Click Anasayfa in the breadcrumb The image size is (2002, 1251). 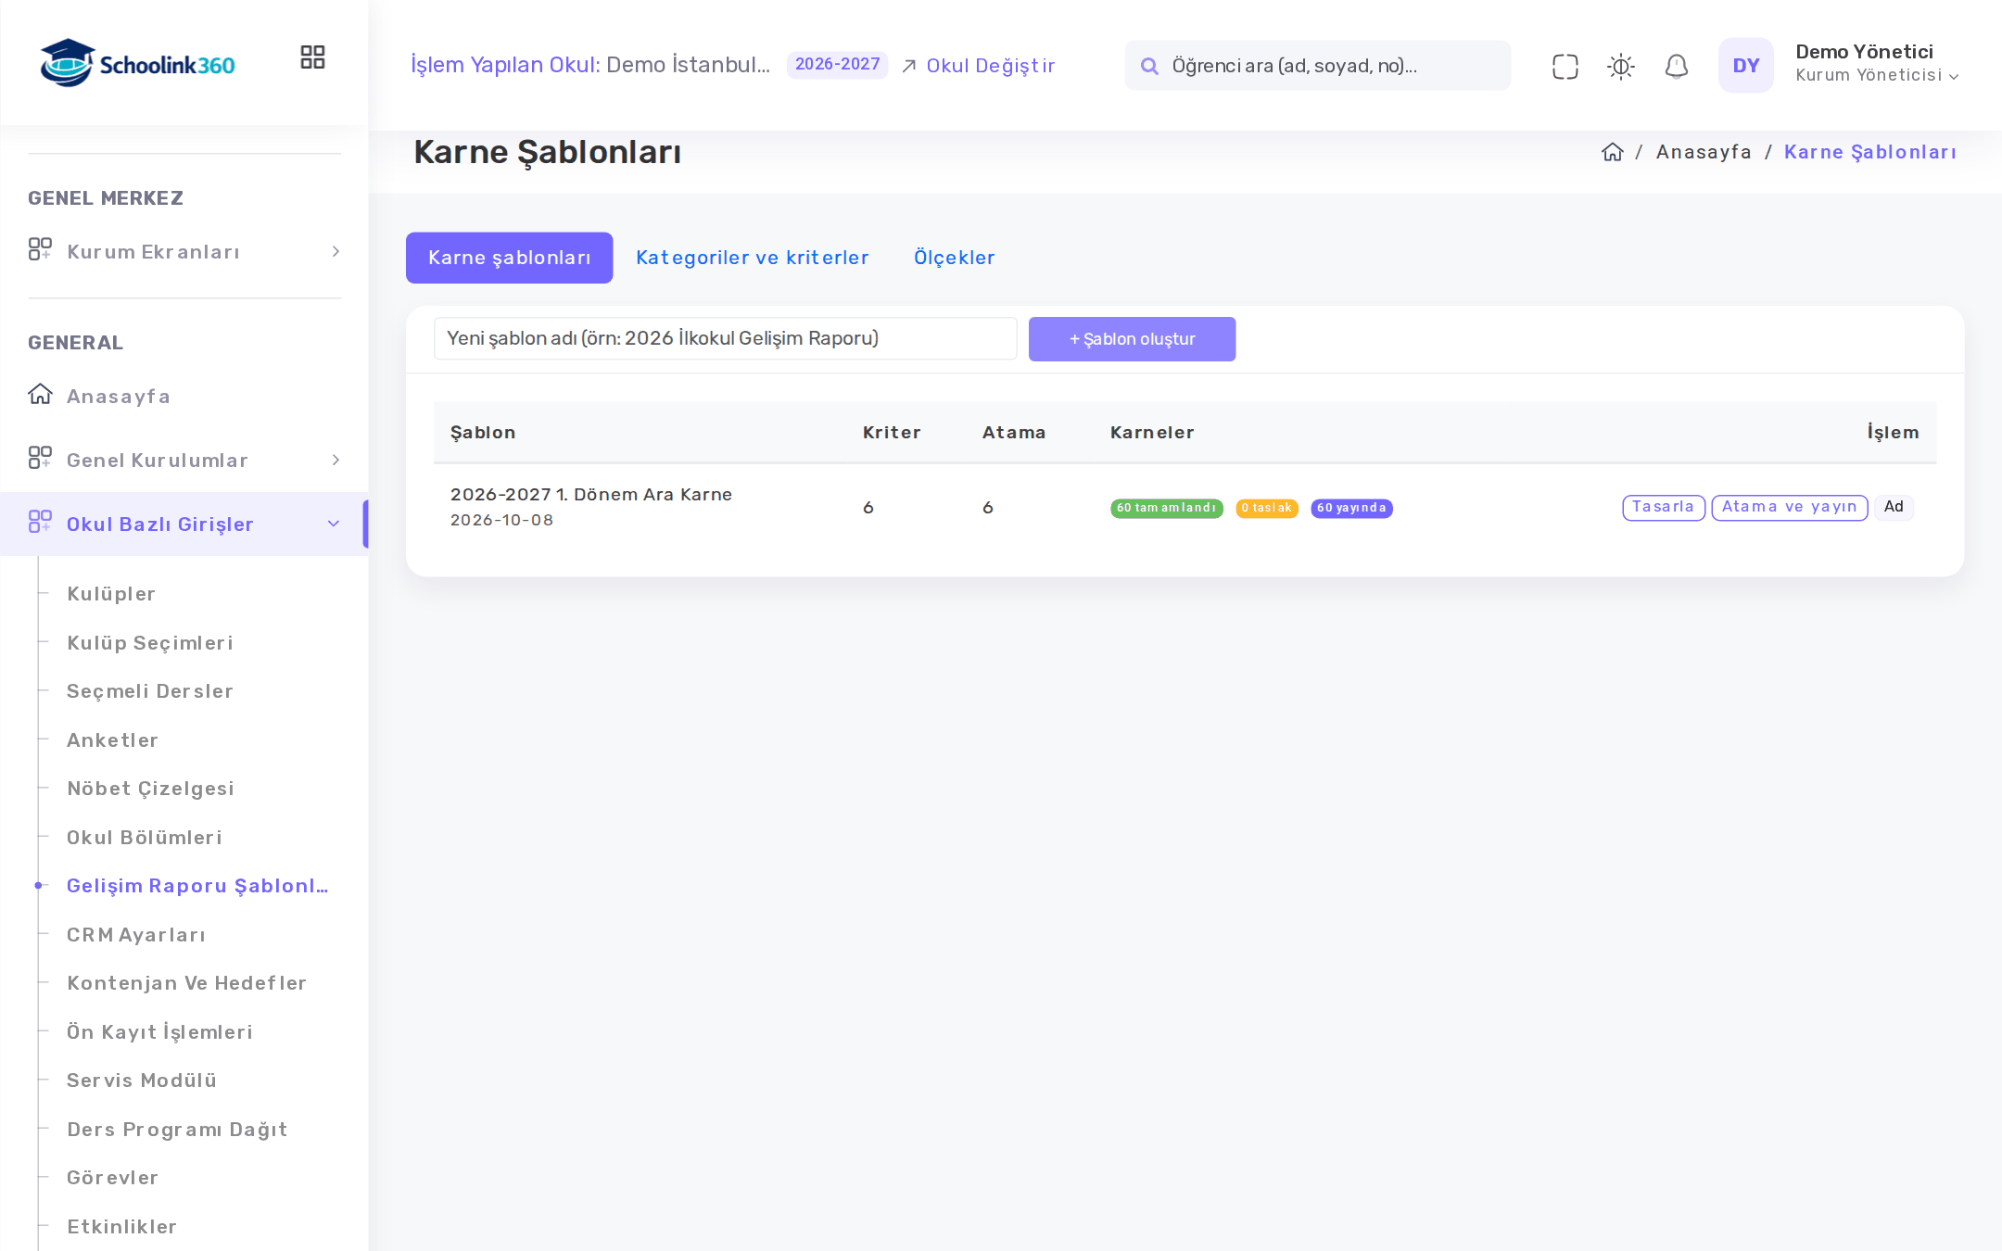click(1704, 152)
